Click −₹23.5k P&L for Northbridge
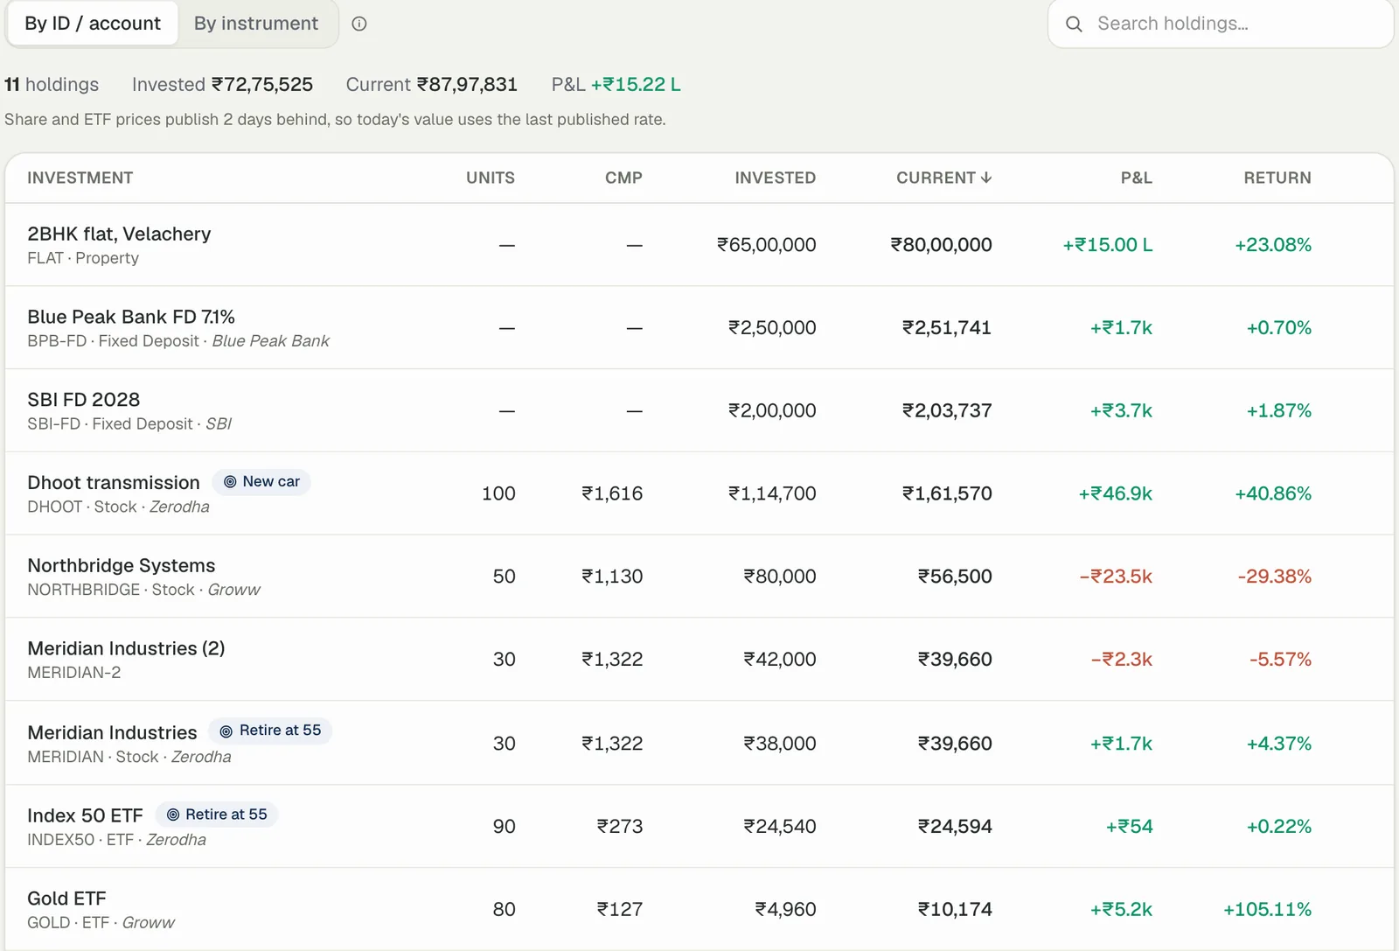The image size is (1399, 951). point(1116,577)
